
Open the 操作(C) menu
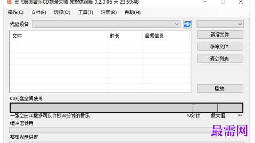pyautogui.click(x=16, y=12)
